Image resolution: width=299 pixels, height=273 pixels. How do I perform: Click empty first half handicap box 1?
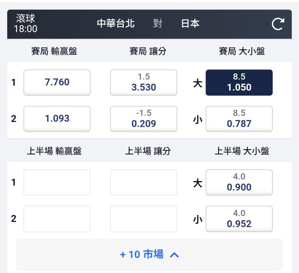point(144,182)
